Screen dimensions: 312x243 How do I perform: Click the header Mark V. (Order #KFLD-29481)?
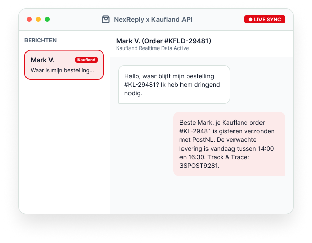pyautogui.click(x=164, y=41)
